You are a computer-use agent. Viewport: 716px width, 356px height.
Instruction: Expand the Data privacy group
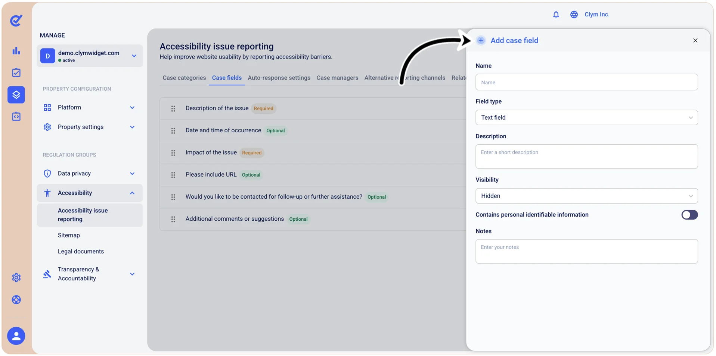pos(90,174)
